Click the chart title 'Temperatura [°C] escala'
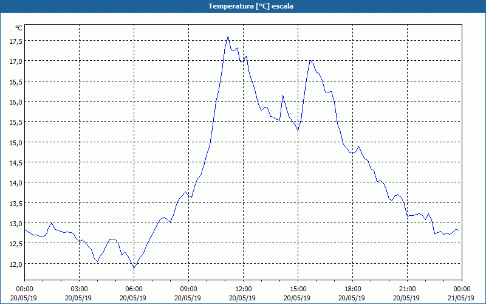Screen dimensions: 486x304 coord(251,6)
